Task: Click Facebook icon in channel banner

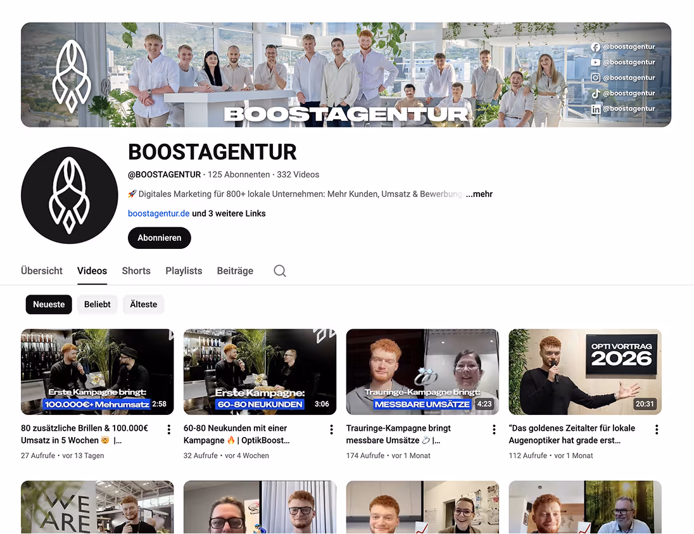Action: pos(595,47)
